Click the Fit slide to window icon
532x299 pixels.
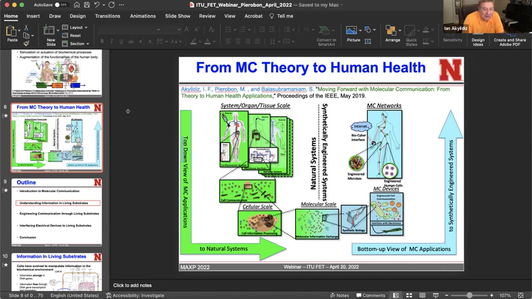521,295
